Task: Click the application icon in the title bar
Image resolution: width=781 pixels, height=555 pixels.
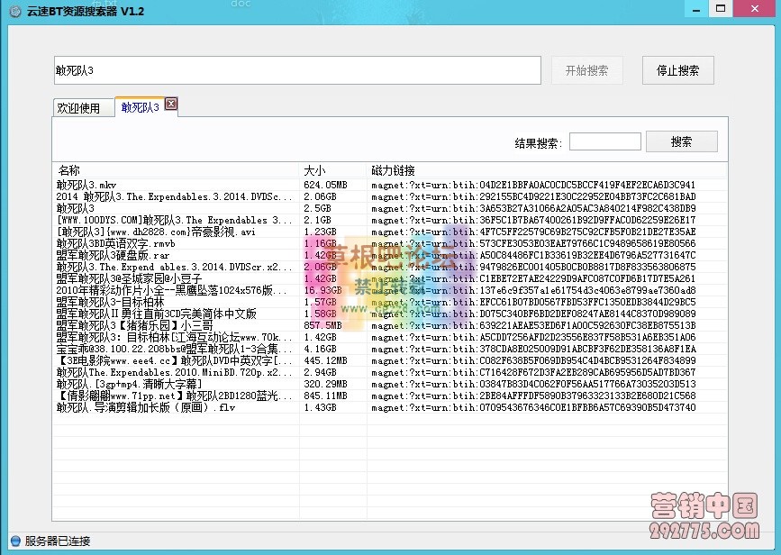Action: (x=15, y=11)
